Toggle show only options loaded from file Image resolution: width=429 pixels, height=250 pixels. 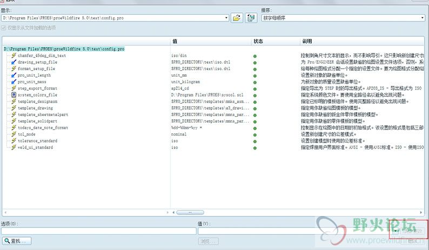coord(4,28)
